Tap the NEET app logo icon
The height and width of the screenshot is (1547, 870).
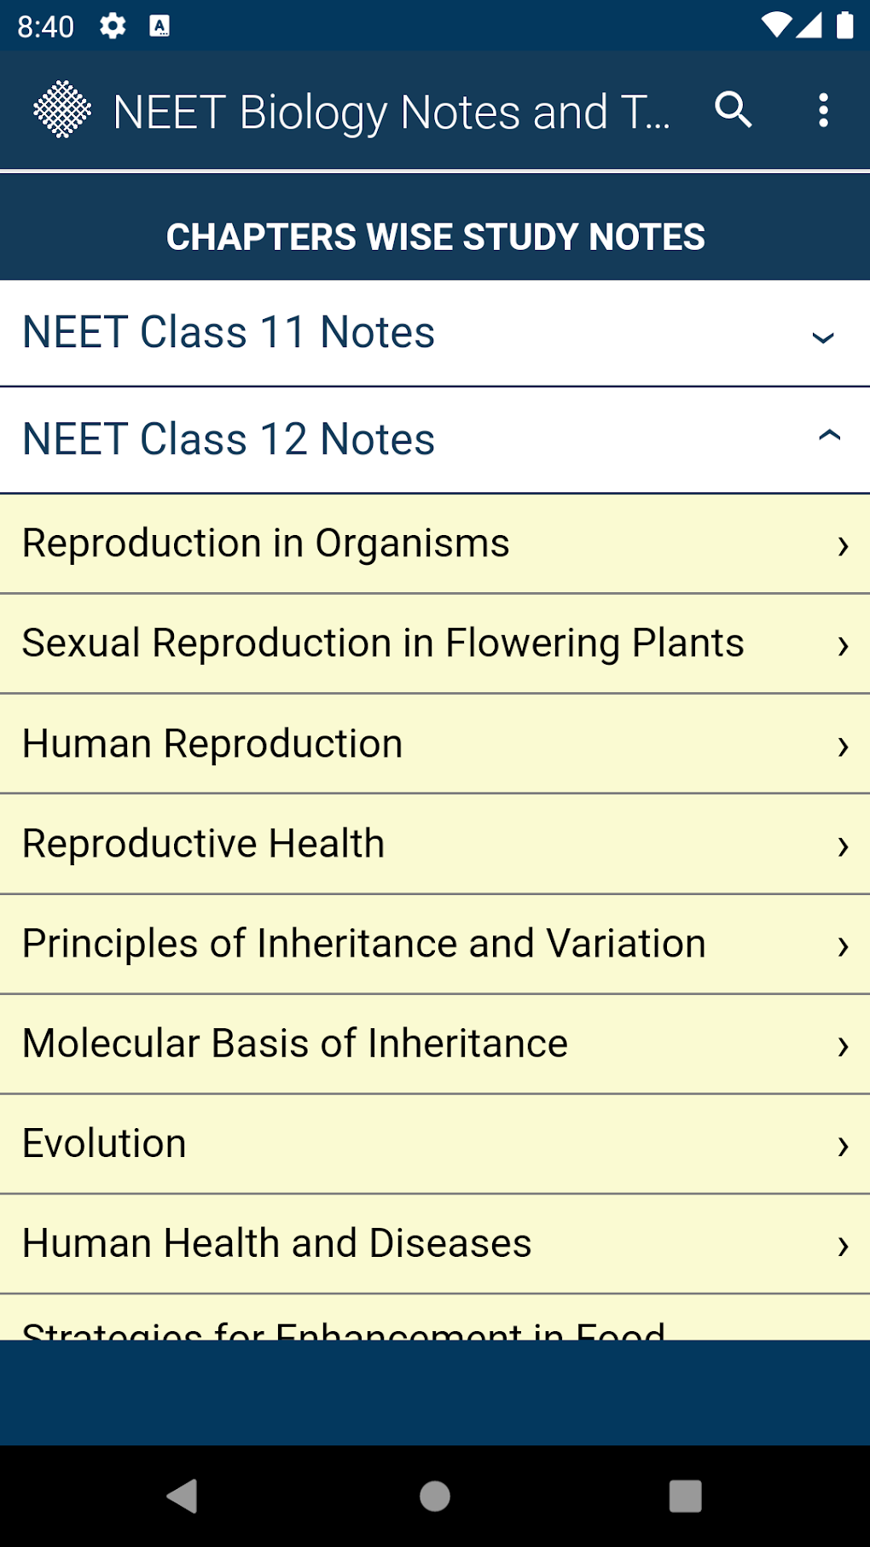(x=62, y=110)
